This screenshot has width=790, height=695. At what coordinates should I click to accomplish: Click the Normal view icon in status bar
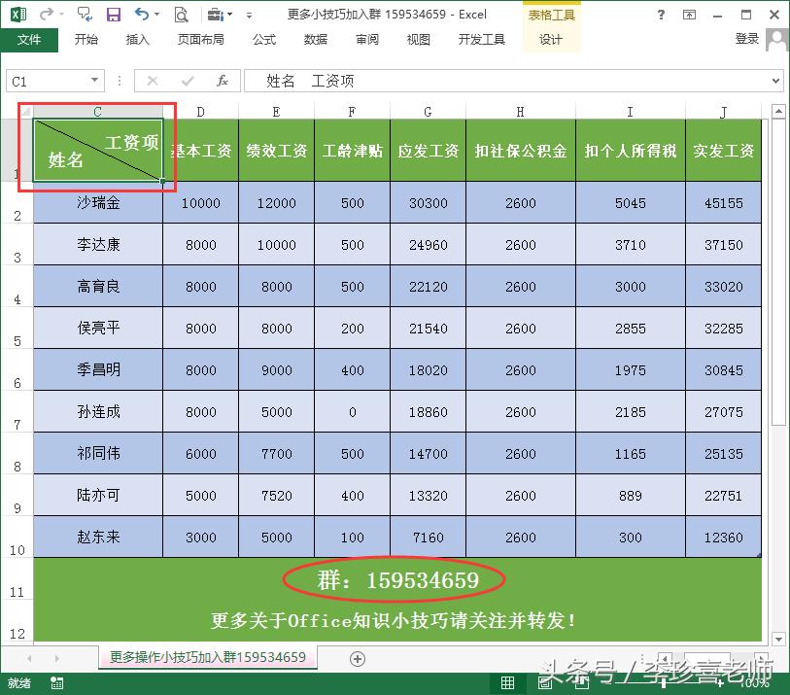pyautogui.click(x=506, y=681)
